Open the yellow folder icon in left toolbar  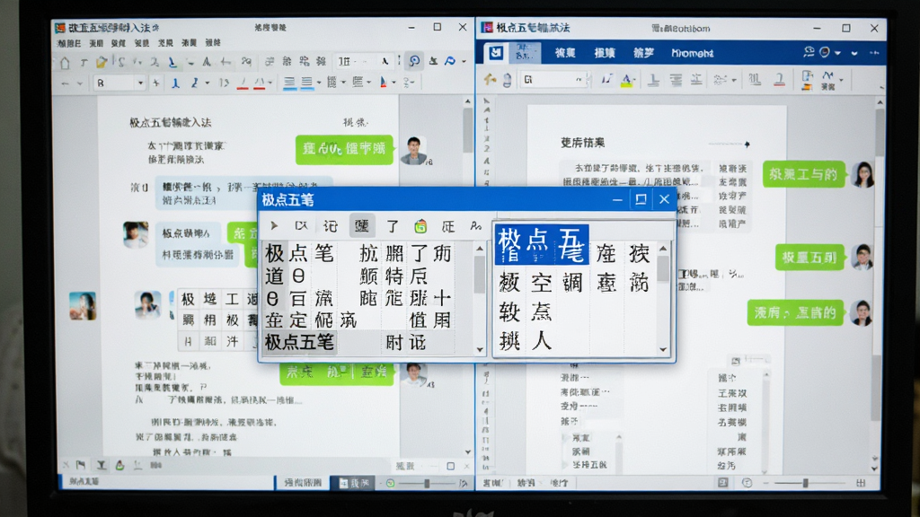[102, 62]
